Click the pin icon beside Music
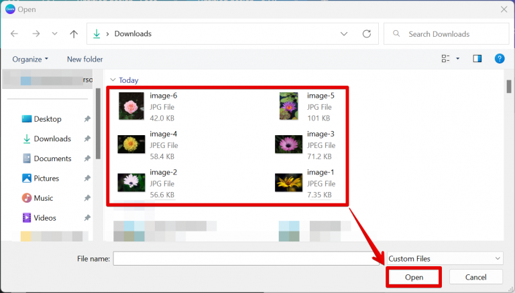This screenshot has height=293, width=515. click(87, 198)
